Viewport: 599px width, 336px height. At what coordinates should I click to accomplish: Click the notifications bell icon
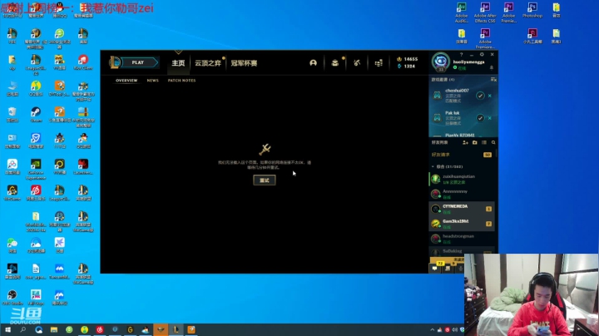492,67
